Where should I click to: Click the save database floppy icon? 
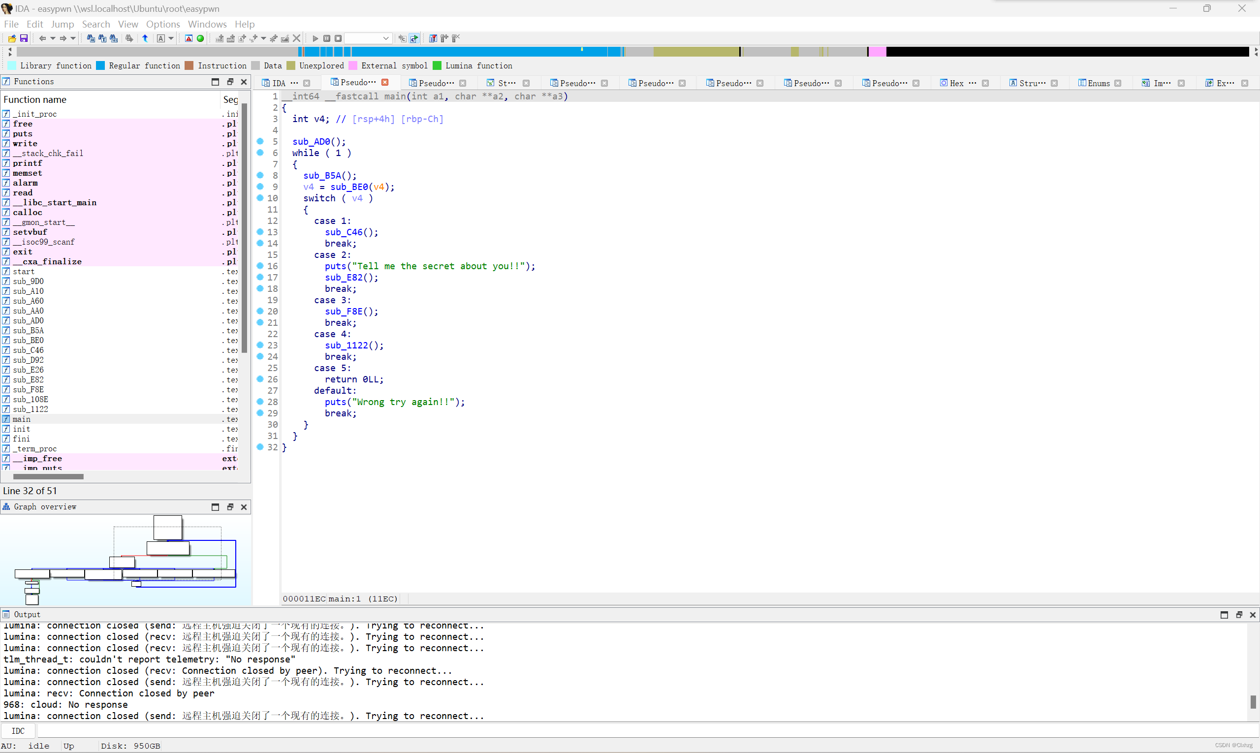point(23,38)
